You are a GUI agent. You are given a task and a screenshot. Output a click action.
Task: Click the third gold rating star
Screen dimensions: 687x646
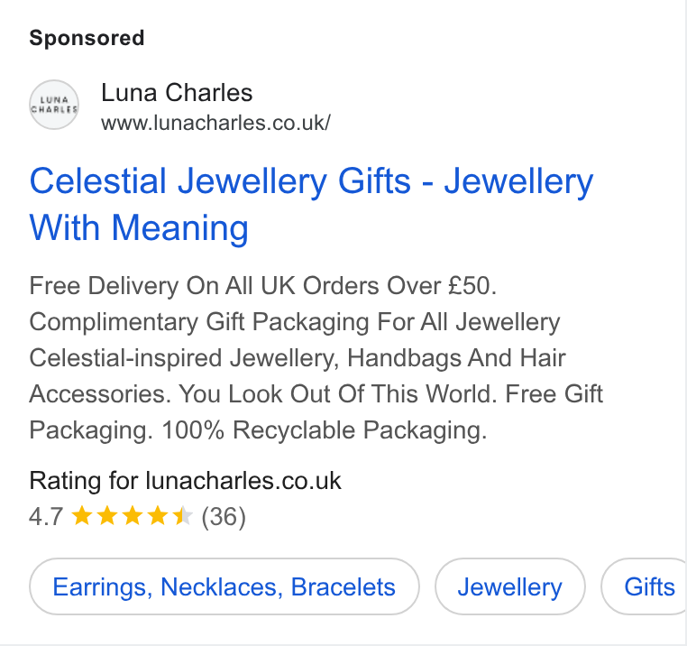[133, 515]
